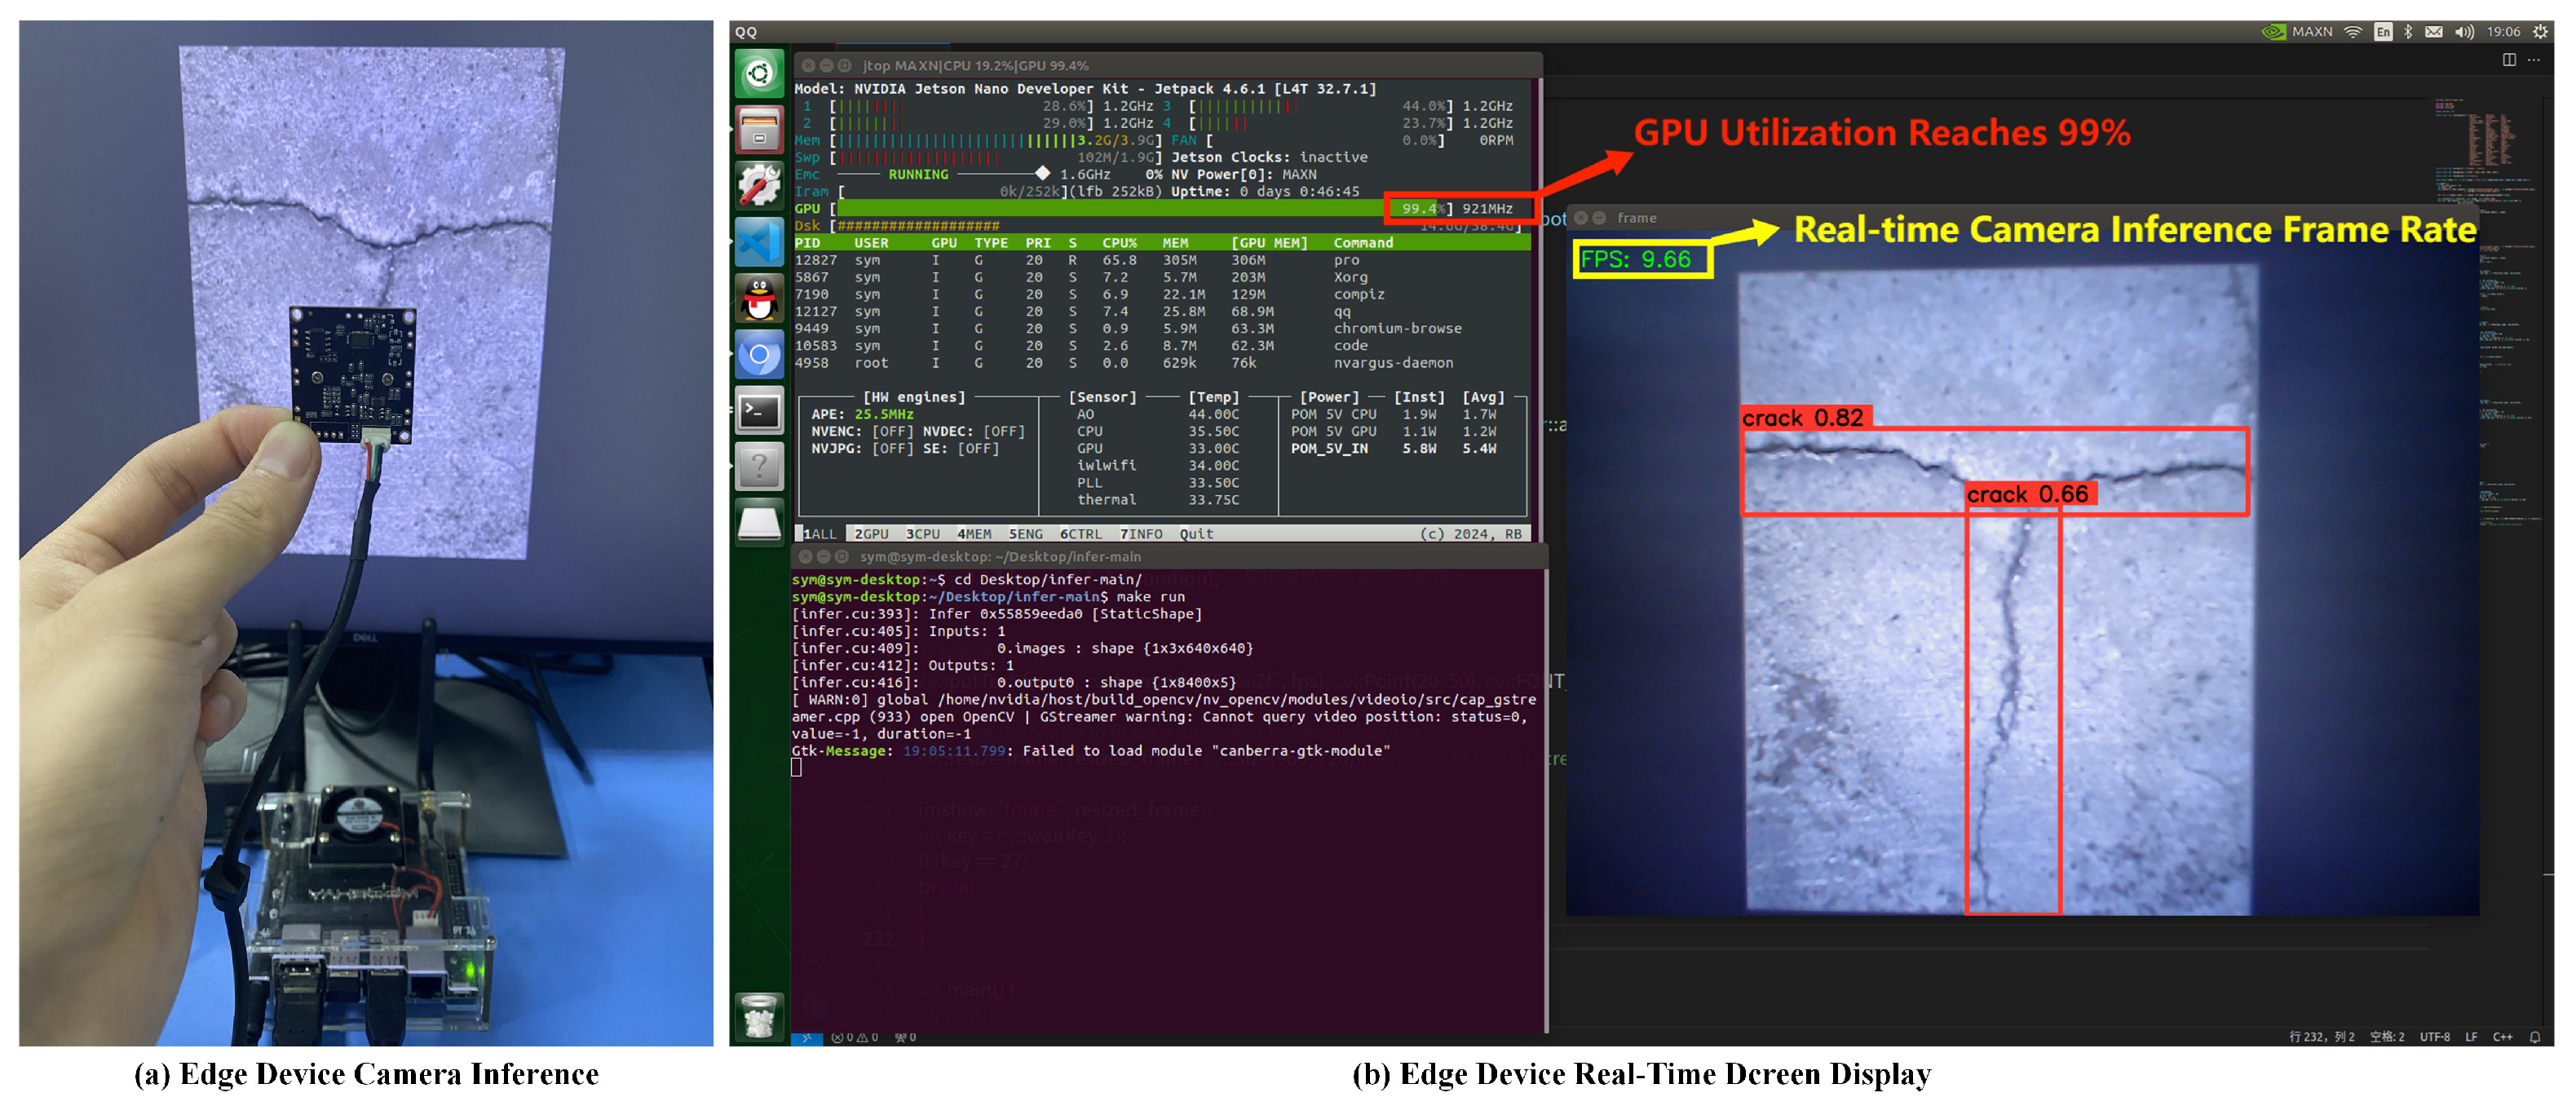Launch the Files manager from the dock
The width and height of the screenshot is (2576, 1106).
(x=759, y=130)
